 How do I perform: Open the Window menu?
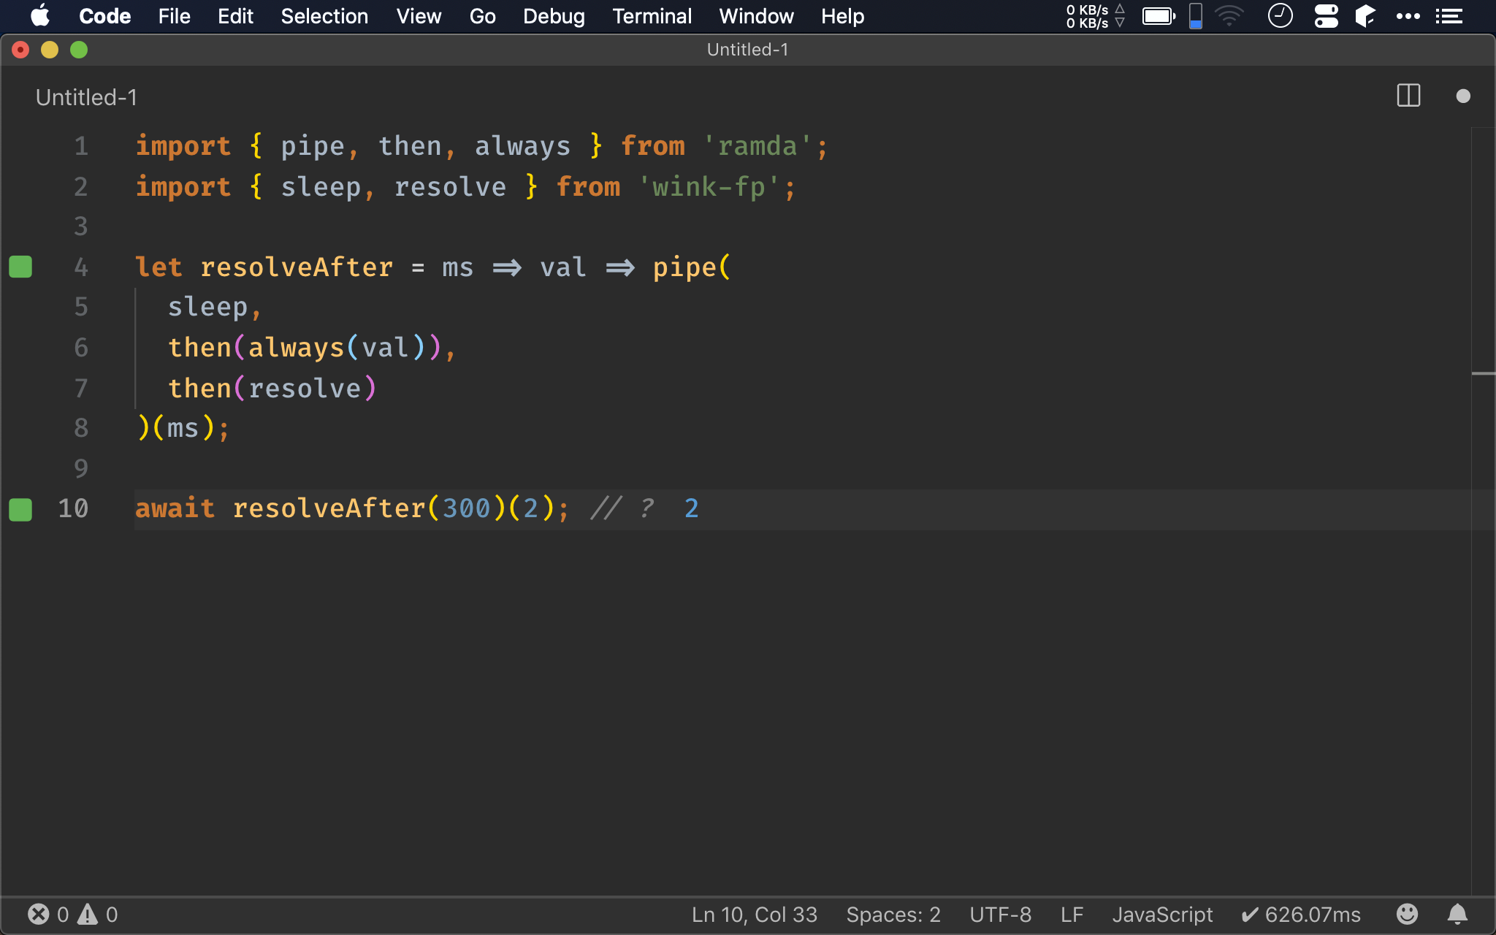[756, 16]
